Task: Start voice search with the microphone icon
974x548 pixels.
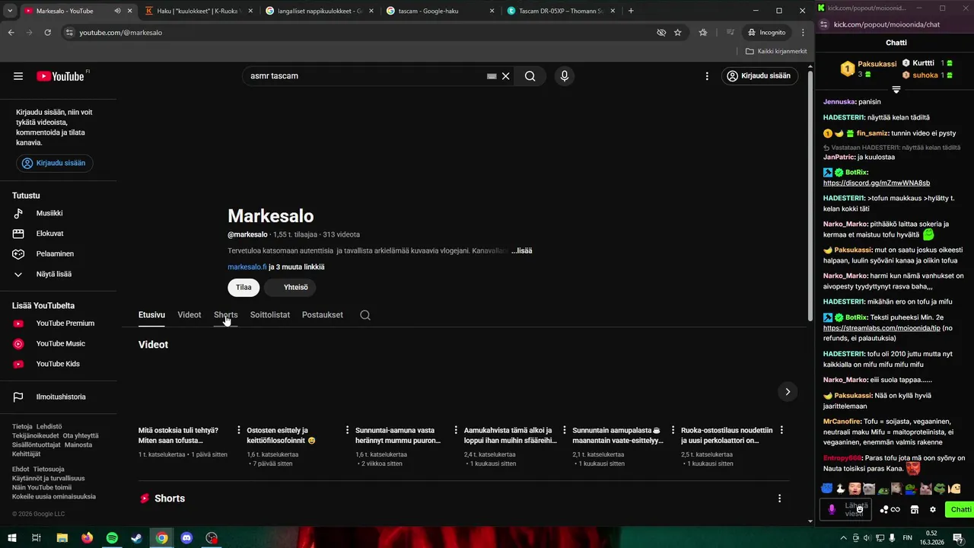Action: (564, 76)
